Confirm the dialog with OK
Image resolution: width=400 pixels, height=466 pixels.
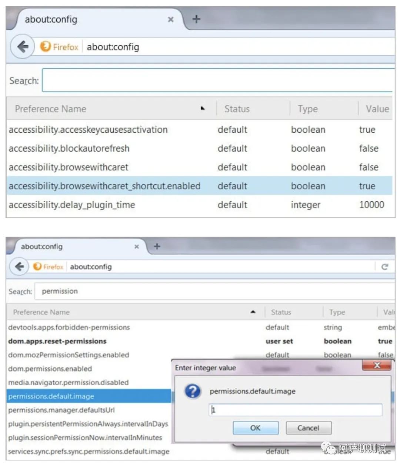click(x=256, y=428)
